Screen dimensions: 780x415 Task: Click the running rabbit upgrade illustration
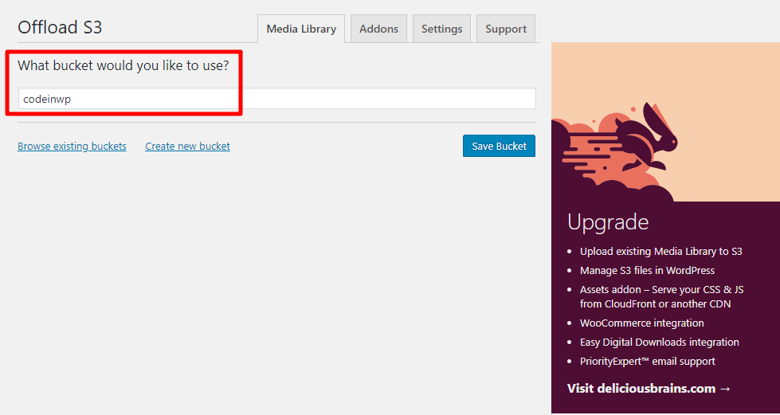(x=665, y=122)
